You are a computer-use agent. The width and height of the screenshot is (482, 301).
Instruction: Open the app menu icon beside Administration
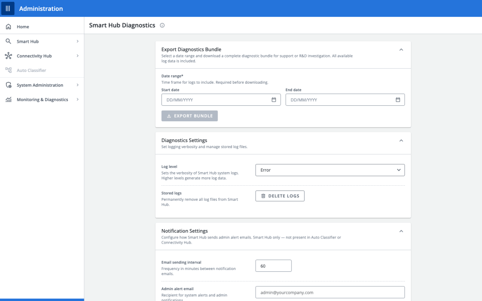point(8,8)
